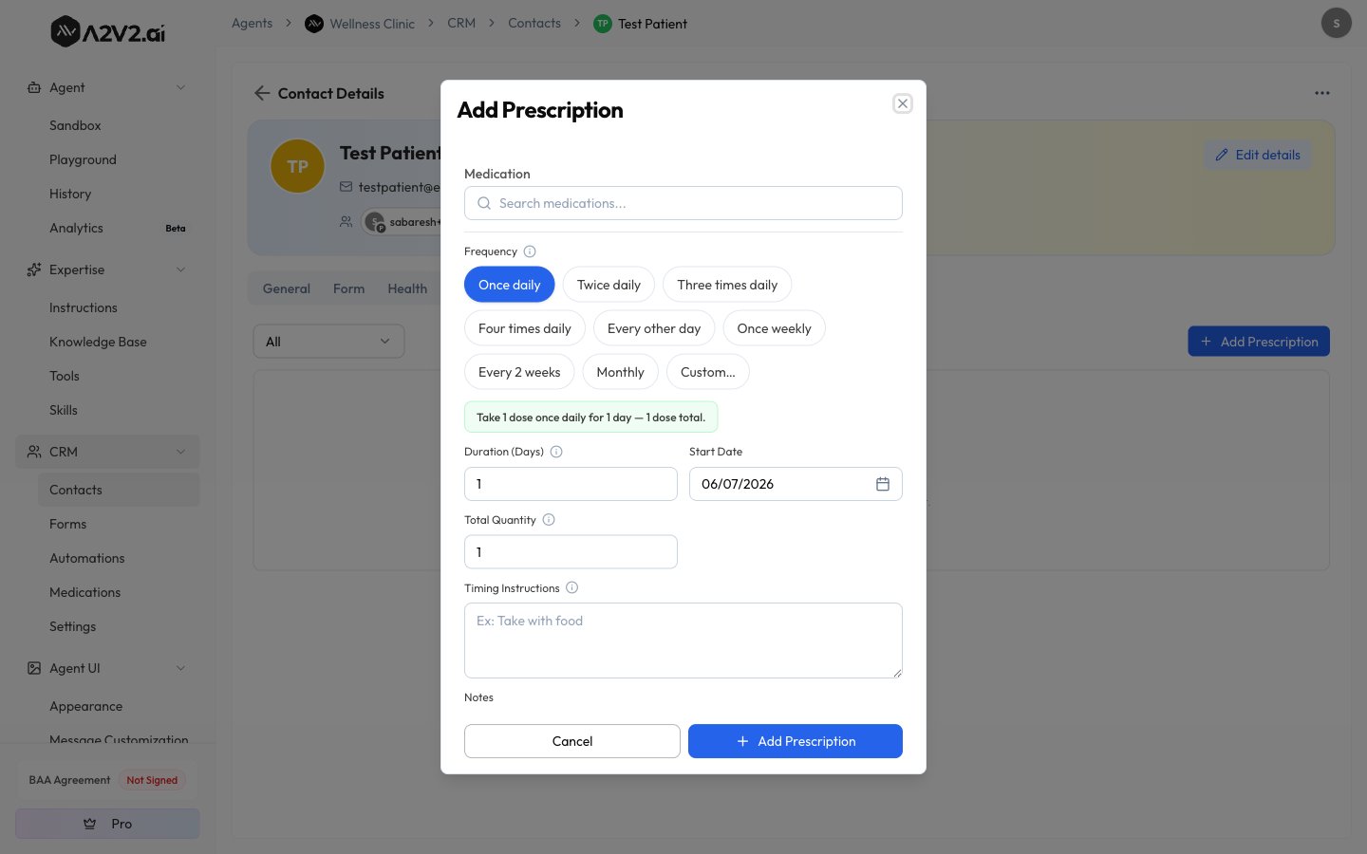Click the Start Date field

tap(796, 484)
